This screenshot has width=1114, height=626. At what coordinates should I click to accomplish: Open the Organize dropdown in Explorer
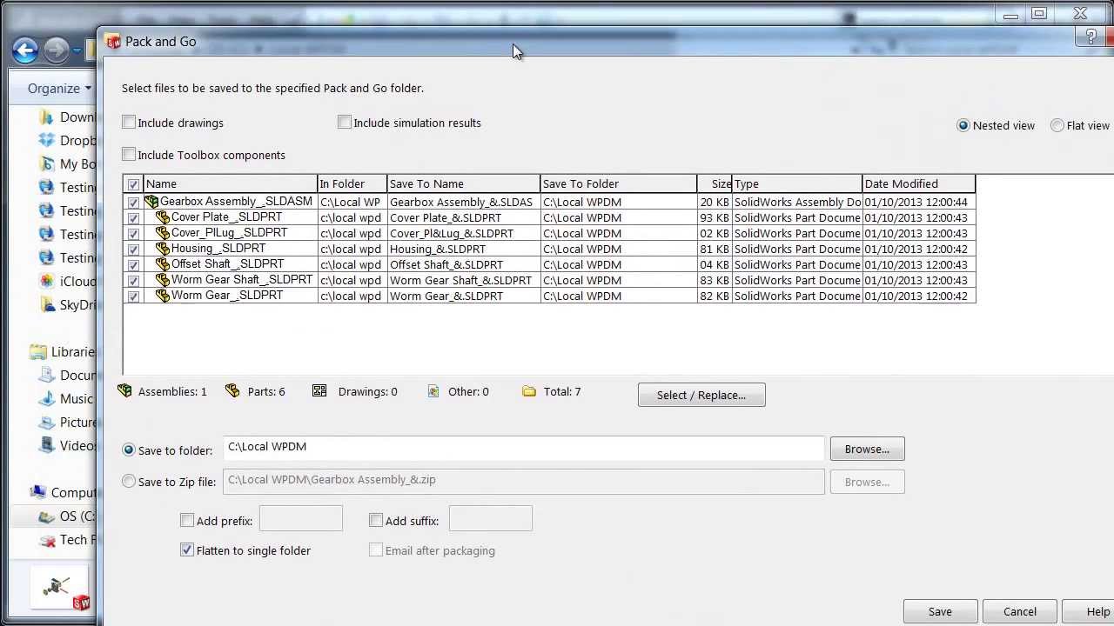click(x=59, y=88)
